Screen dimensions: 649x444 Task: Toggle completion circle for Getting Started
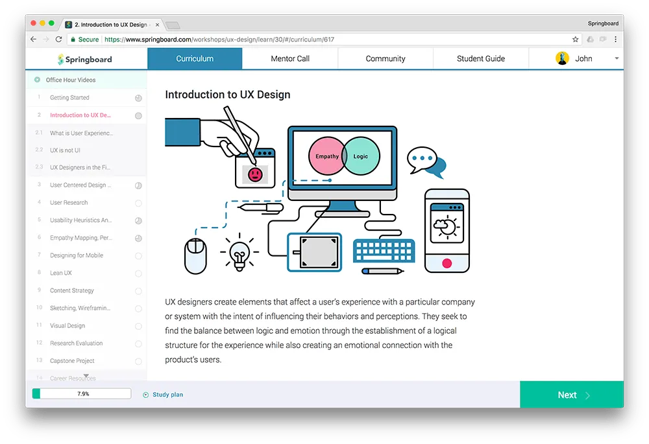coord(138,98)
